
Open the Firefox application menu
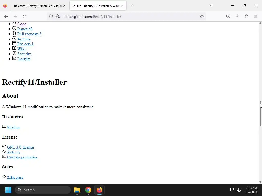tap(256, 17)
